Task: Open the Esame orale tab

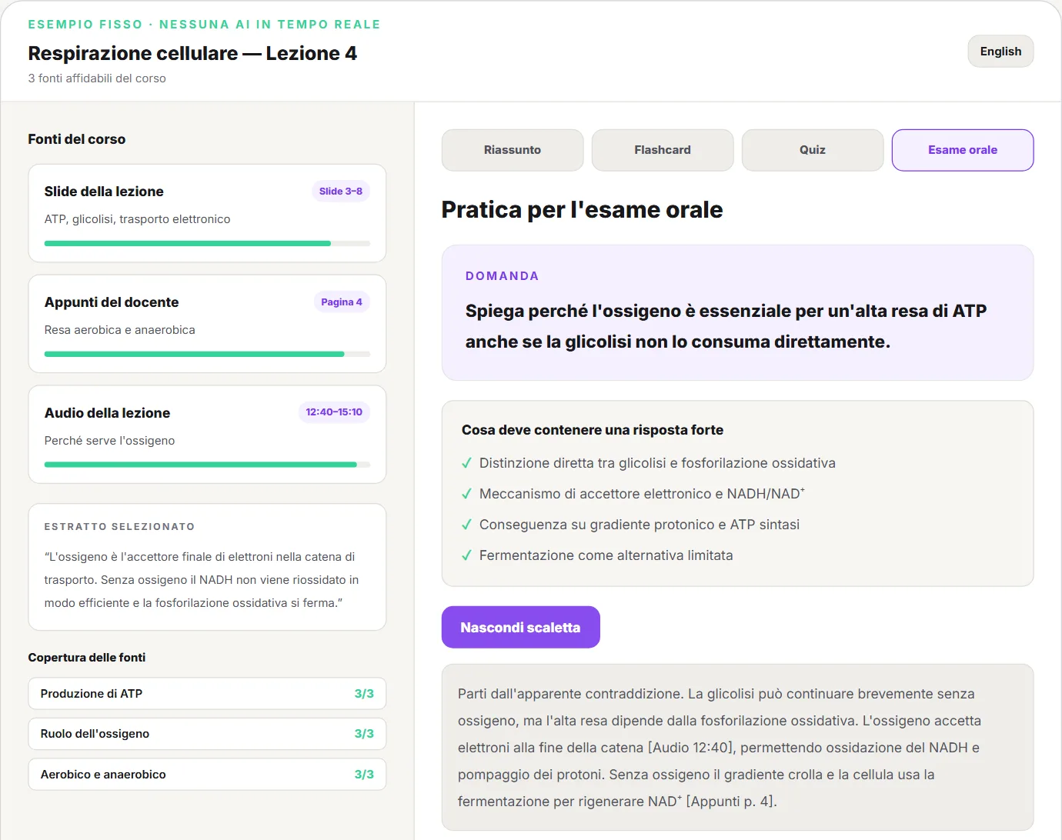Action: (963, 150)
